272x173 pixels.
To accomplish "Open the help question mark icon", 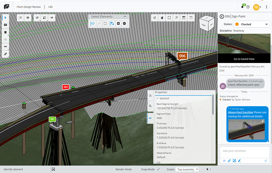I will coord(248,7).
